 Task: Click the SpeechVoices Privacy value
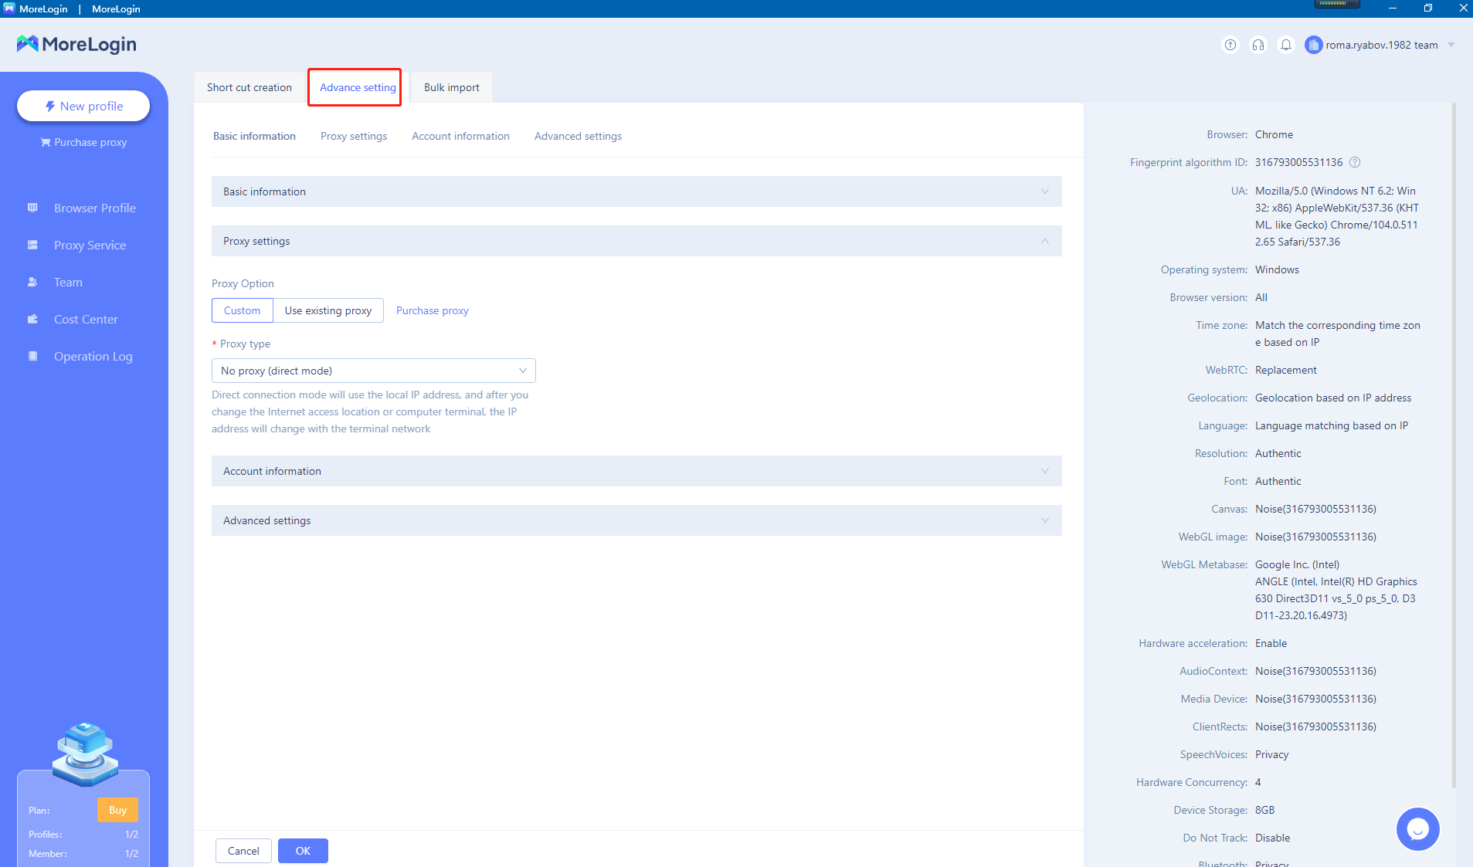coord(1271,754)
